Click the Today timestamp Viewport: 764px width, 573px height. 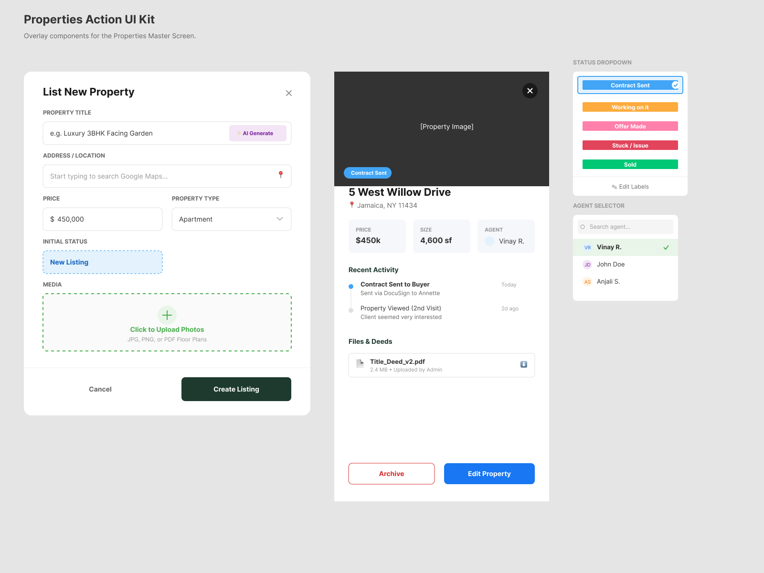click(509, 285)
